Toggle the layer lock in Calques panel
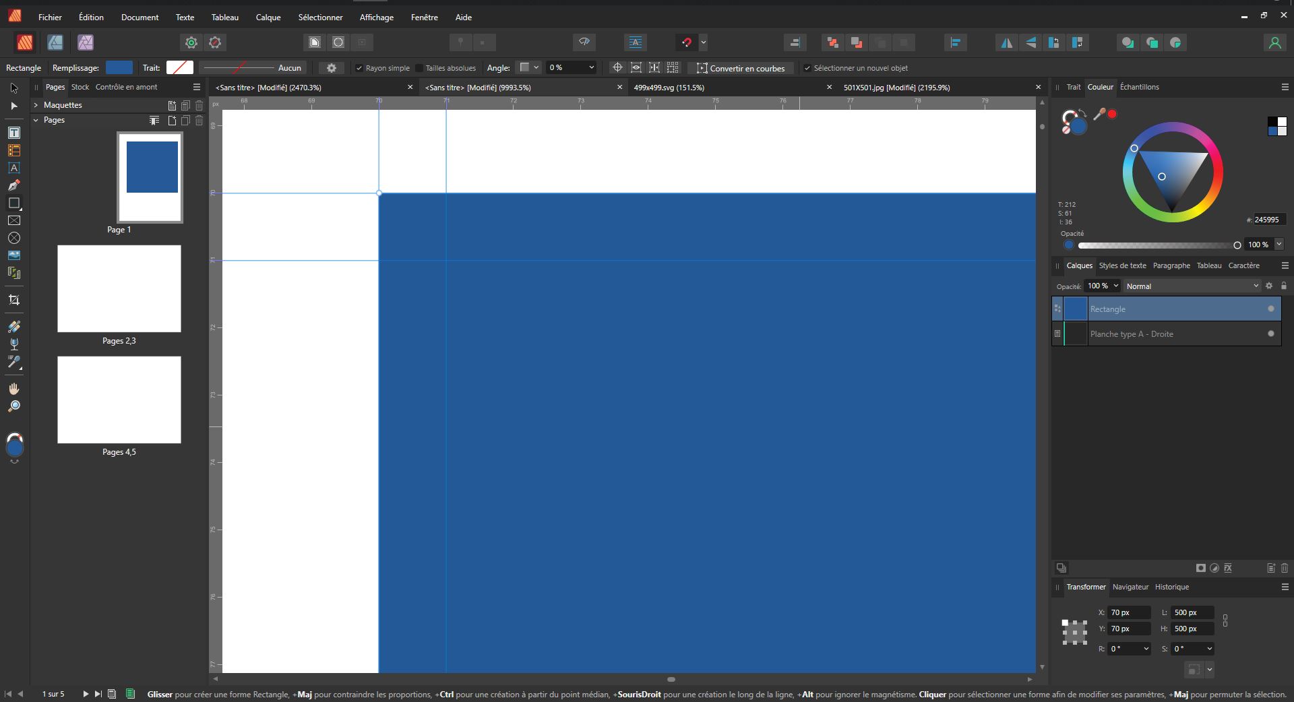1294x702 pixels. pyautogui.click(x=1284, y=286)
